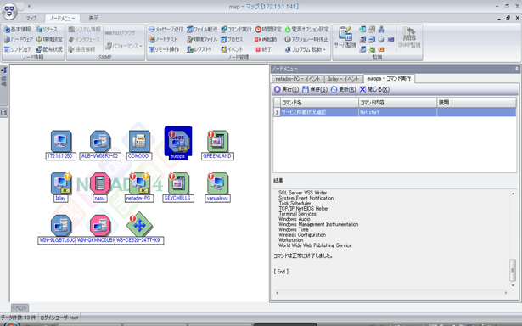Click the 保存(S) save button
The height and width of the screenshot is (326, 522).
click(315, 89)
